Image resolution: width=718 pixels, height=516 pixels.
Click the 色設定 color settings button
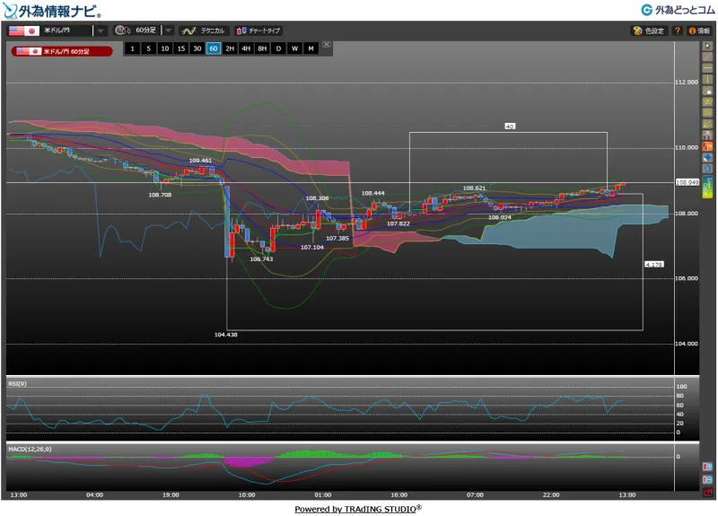click(x=648, y=31)
